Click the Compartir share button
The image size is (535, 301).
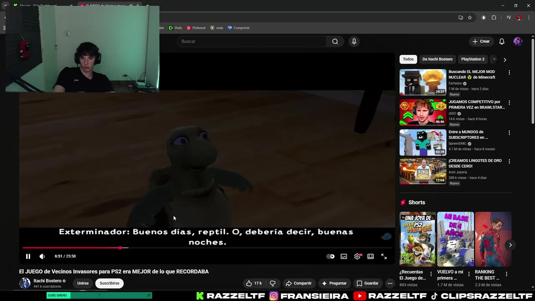pyautogui.click(x=298, y=283)
